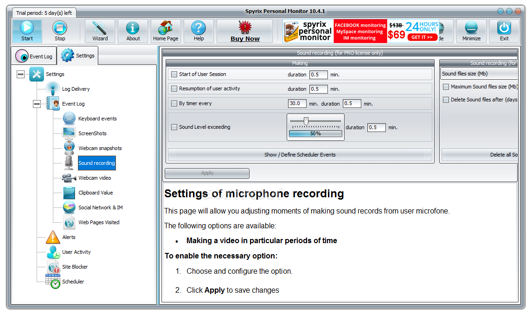Select the Alerts tree label

[x=69, y=237]
